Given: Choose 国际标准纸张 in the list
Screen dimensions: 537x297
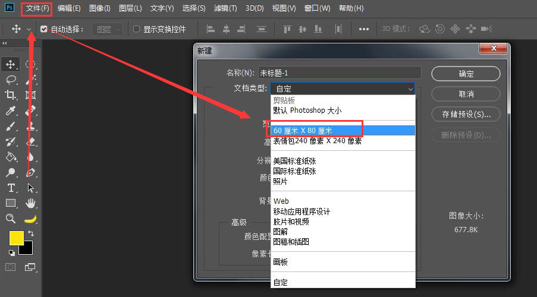Looking at the screenshot, I should [x=343, y=171].
